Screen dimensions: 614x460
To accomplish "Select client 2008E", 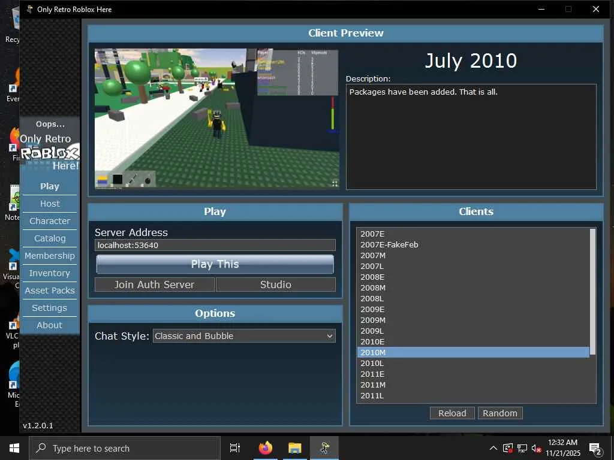I will [473, 277].
